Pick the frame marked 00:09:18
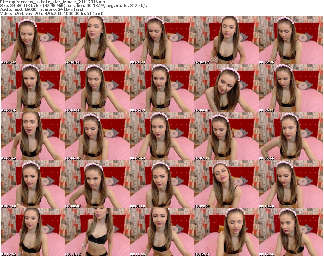324x256 pixels. (162, 184)
